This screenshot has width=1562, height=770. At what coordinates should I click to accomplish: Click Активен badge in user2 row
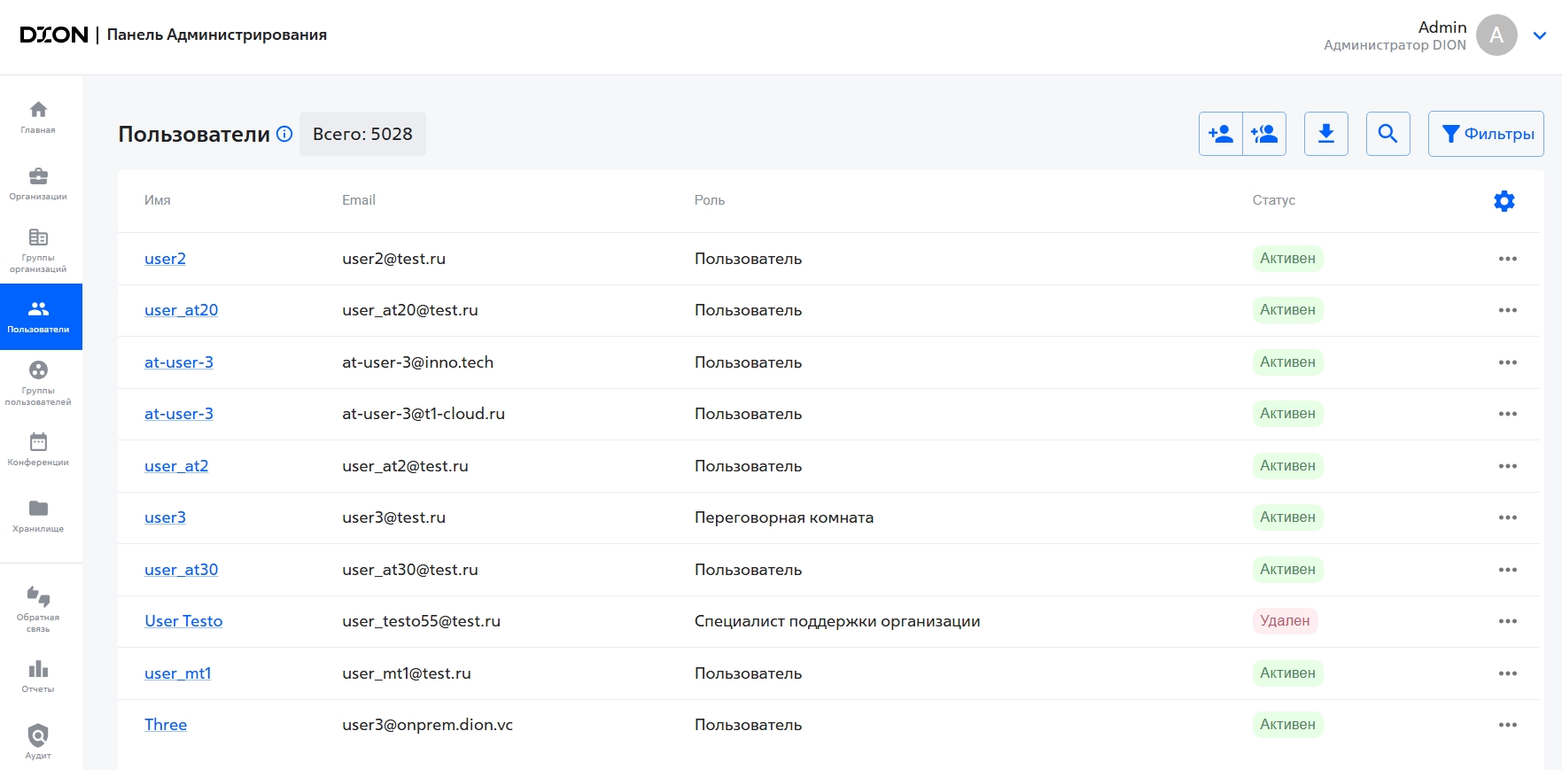pos(1287,259)
